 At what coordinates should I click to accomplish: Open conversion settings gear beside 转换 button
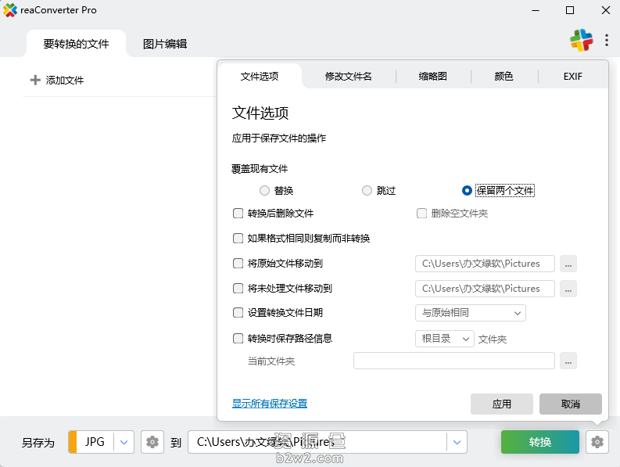(x=597, y=442)
